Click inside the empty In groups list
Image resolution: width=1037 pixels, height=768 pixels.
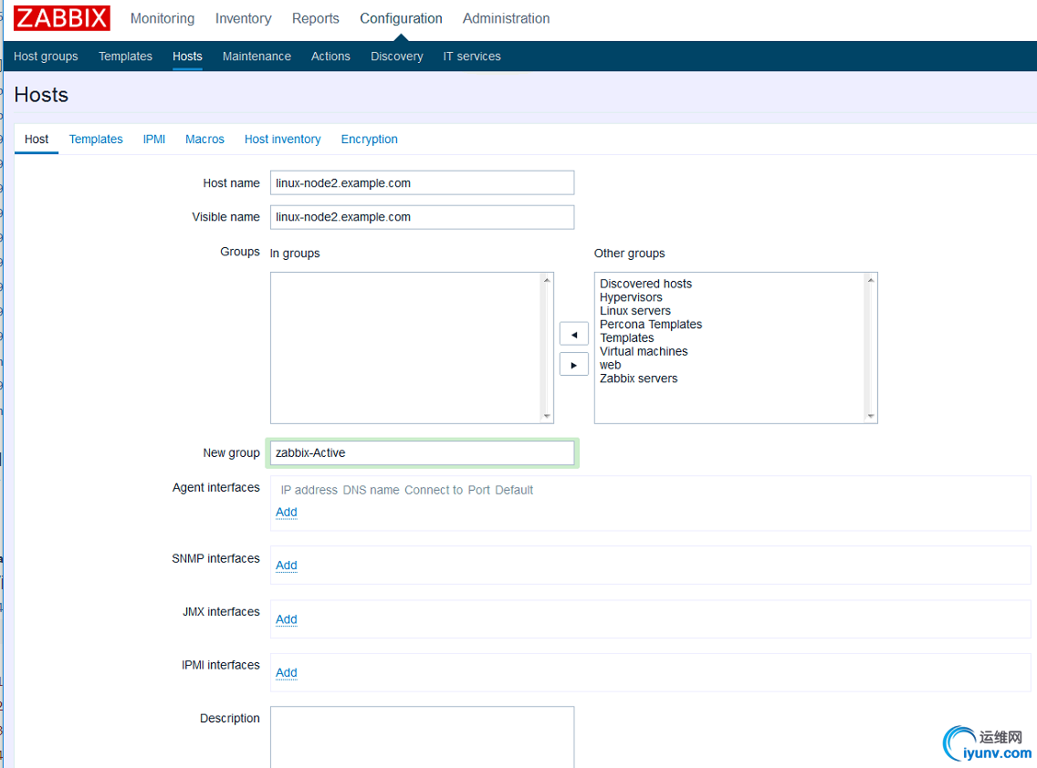[x=412, y=348]
